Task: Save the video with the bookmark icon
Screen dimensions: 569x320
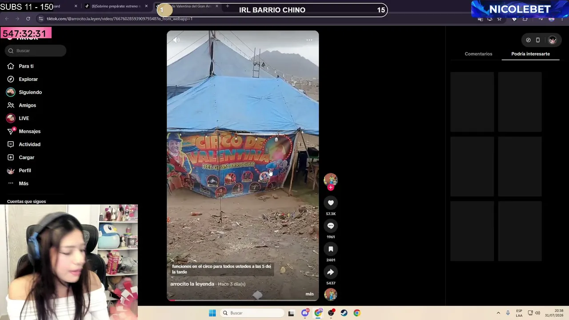Action: tap(331, 249)
